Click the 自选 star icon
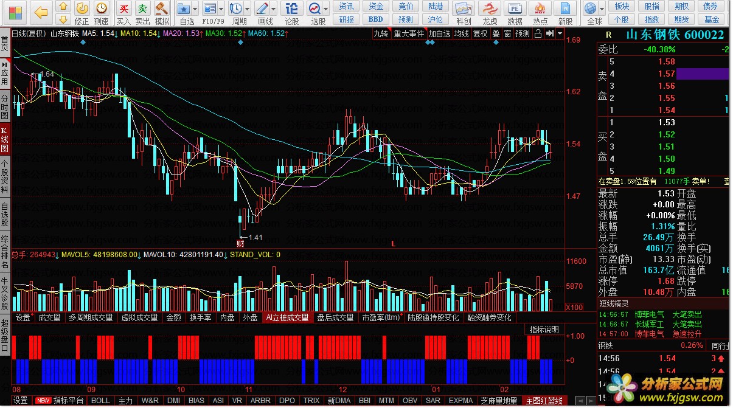The height and width of the screenshot is (408, 733). pos(184,9)
